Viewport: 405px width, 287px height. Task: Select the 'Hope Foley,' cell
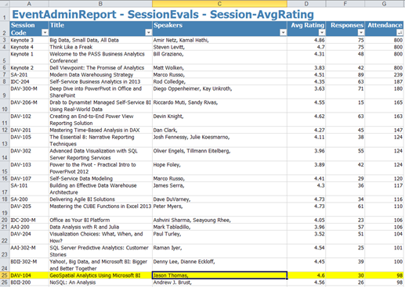point(219,168)
